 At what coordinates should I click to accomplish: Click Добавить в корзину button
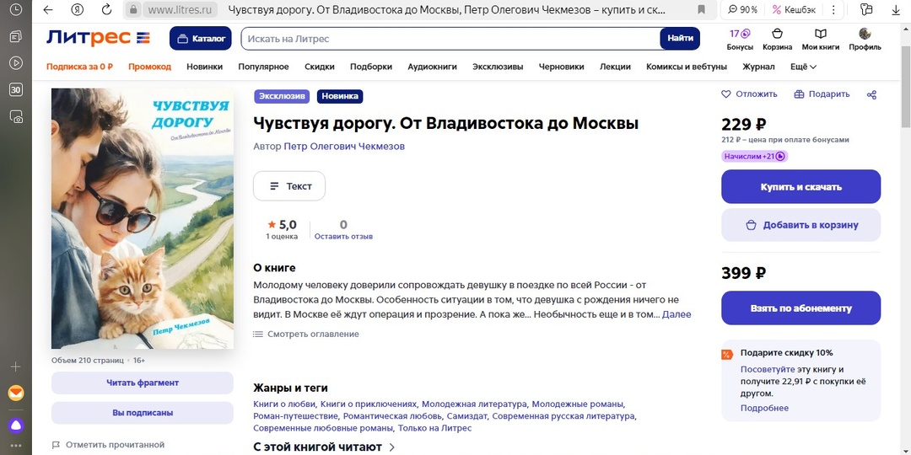click(800, 225)
